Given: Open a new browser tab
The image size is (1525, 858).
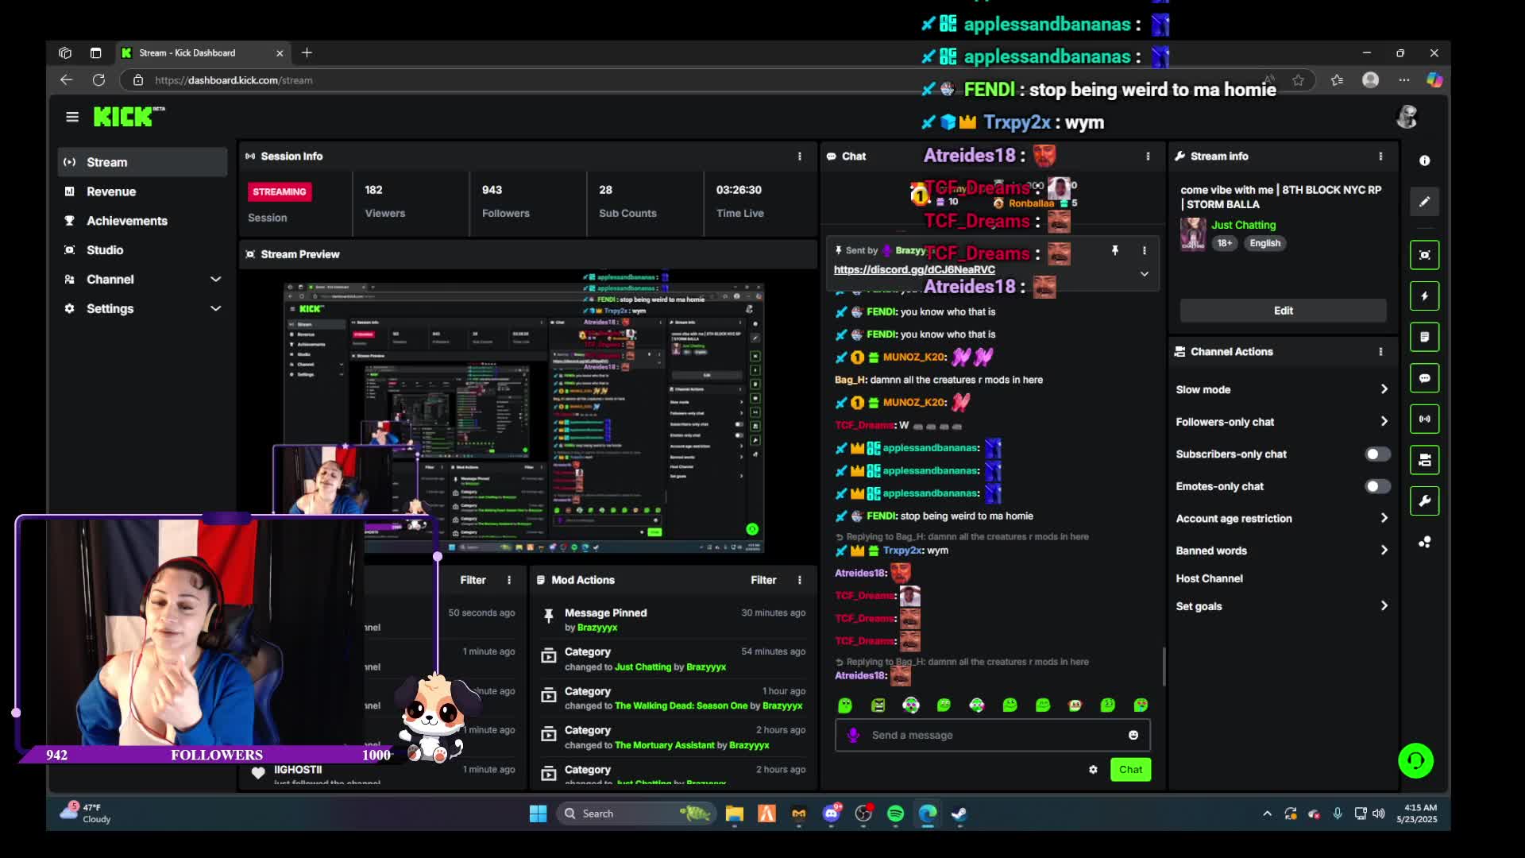Looking at the screenshot, I should tap(307, 52).
